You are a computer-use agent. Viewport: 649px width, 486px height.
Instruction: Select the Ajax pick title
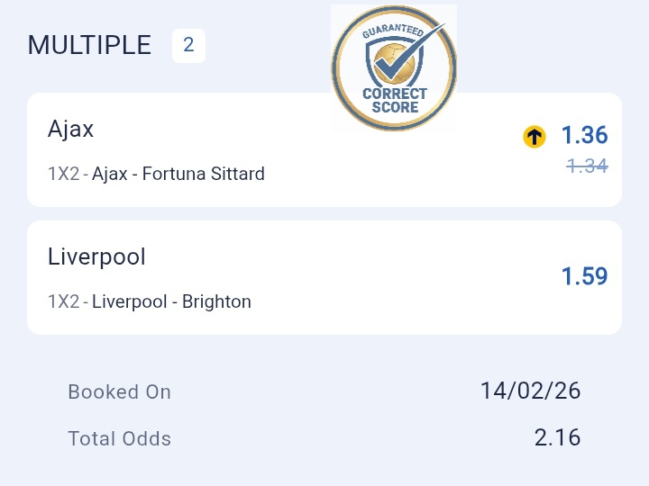coord(70,129)
